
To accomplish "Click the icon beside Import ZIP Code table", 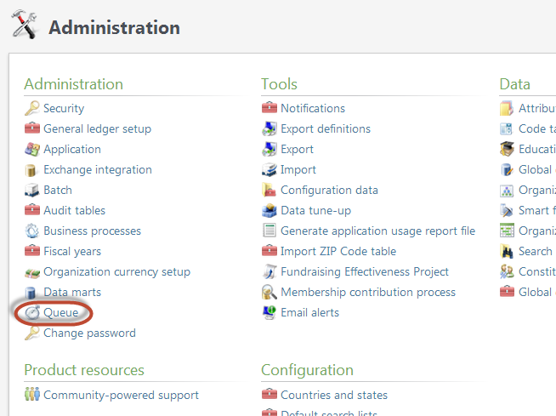I will 269,251.
